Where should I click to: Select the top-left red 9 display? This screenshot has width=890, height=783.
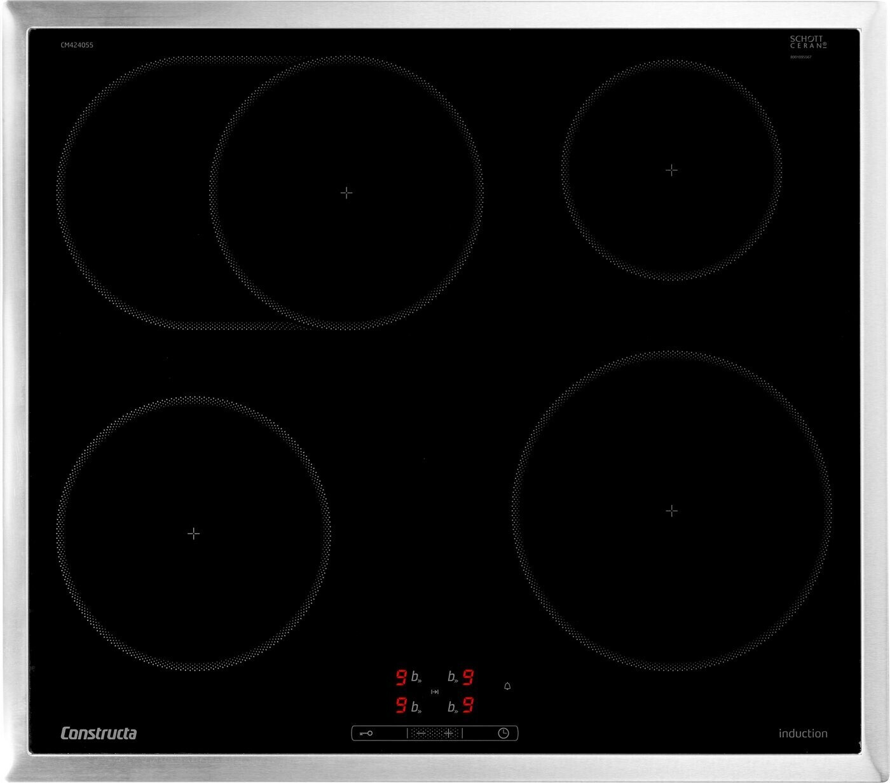(401, 677)
